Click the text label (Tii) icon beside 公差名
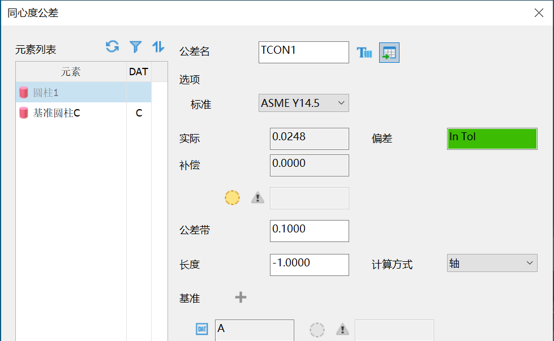554x341 pixels. (x=364, y=52)
